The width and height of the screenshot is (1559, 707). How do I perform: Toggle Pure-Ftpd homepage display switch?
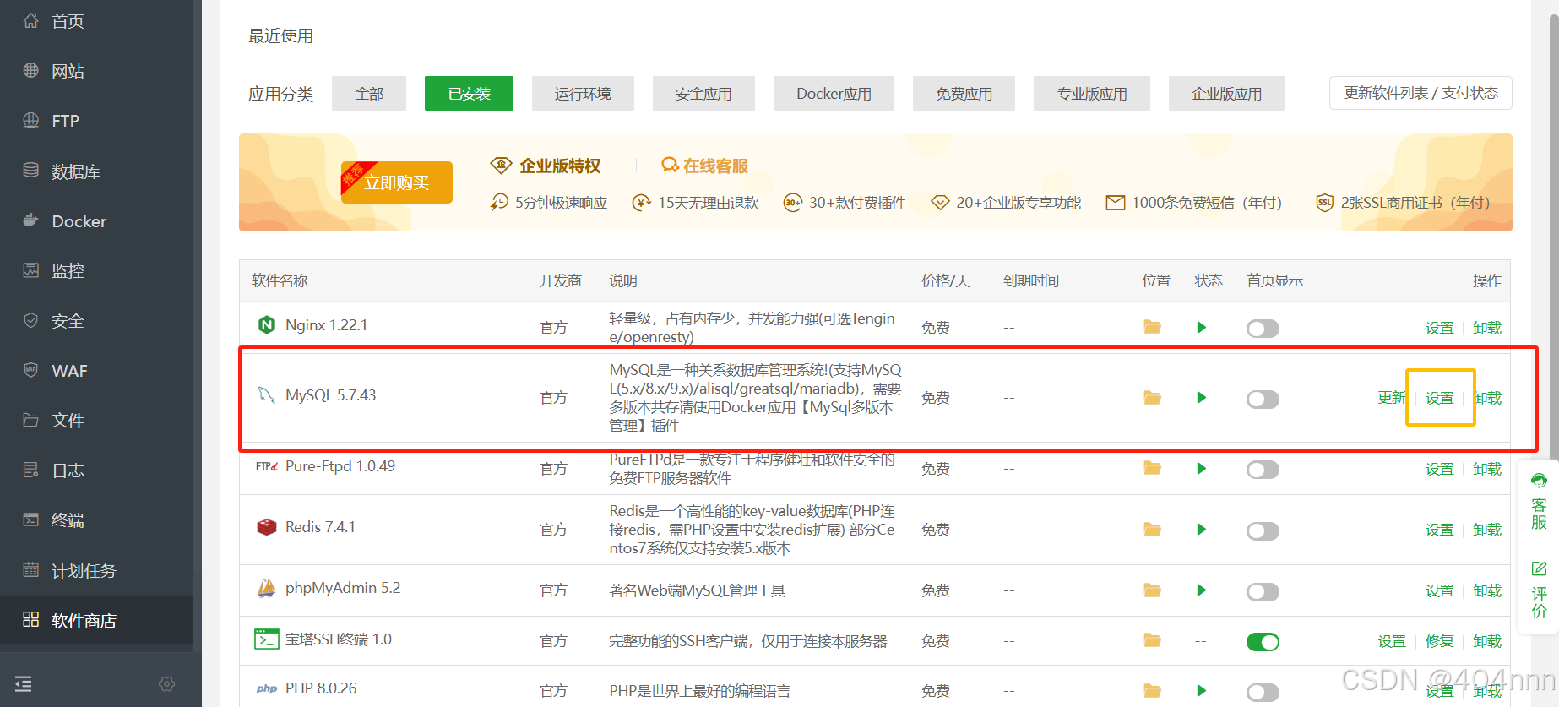(1263, 470)
